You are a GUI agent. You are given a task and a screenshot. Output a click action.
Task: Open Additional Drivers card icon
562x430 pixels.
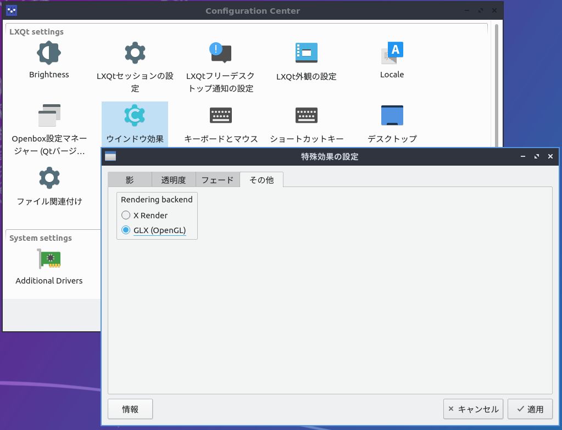point(49,259)
